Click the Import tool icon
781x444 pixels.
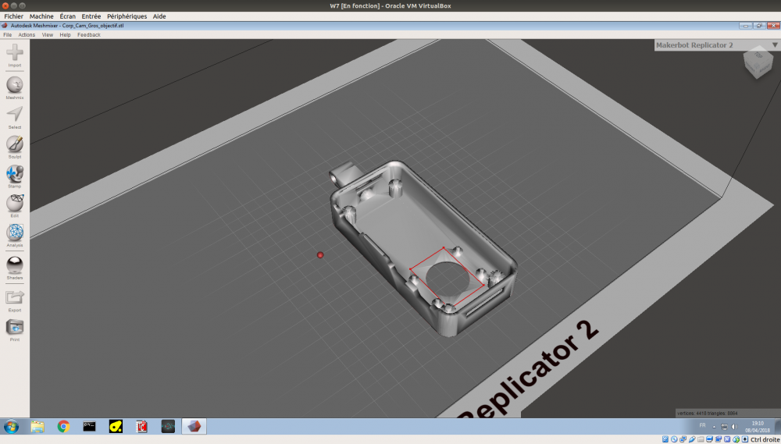click(14, 53)
